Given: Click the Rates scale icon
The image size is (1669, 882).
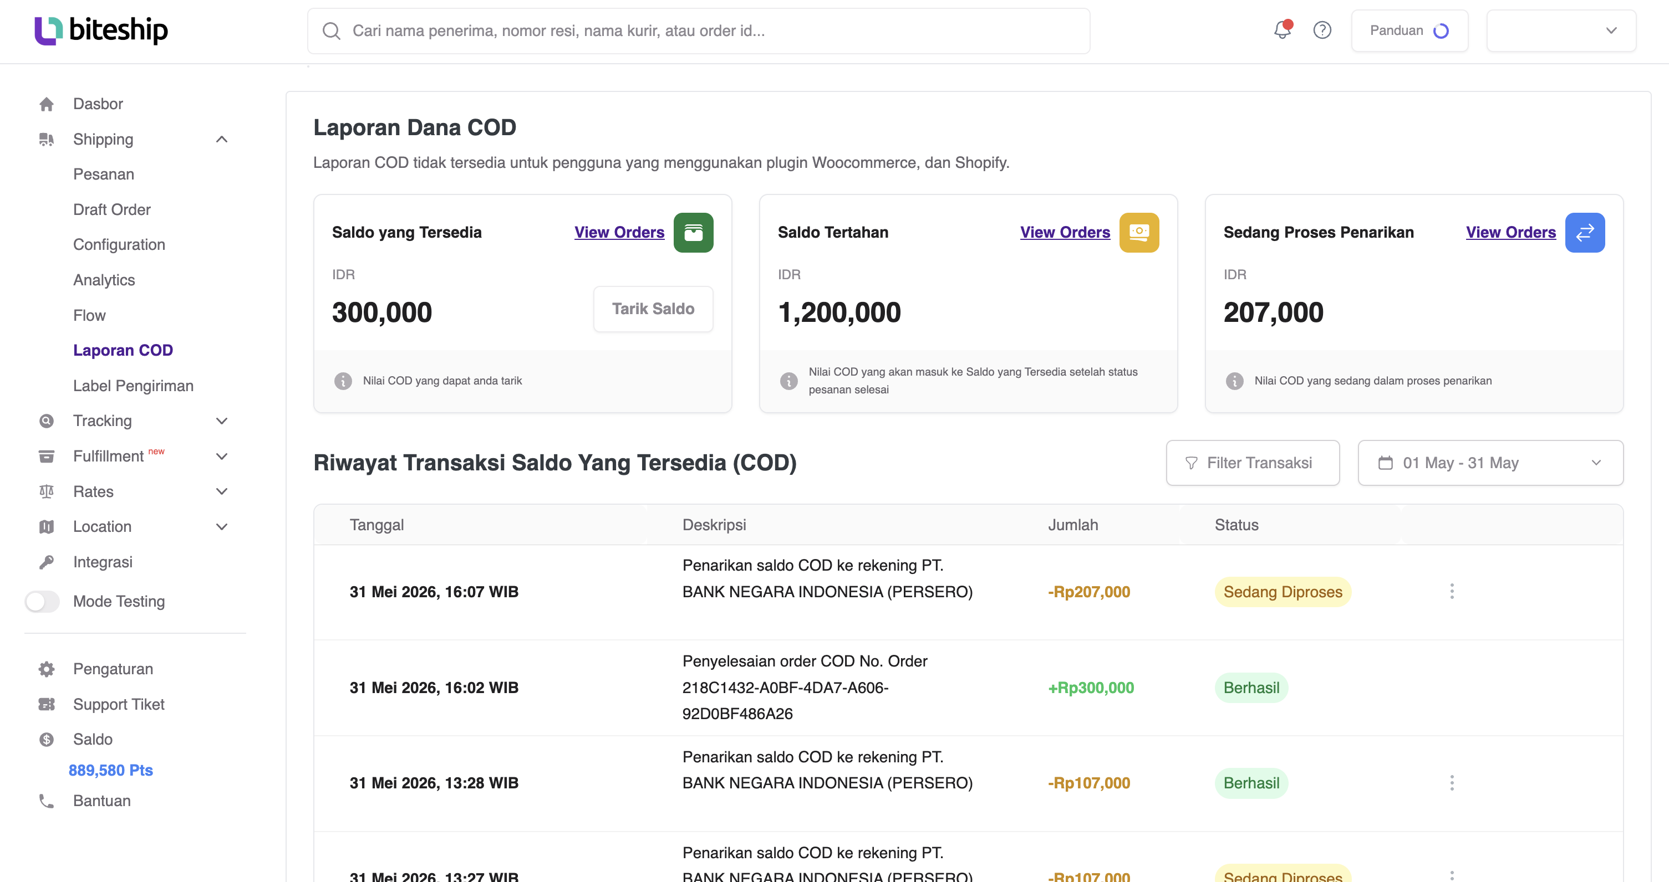Looking at the screenshot, I should tap(47, 491).
